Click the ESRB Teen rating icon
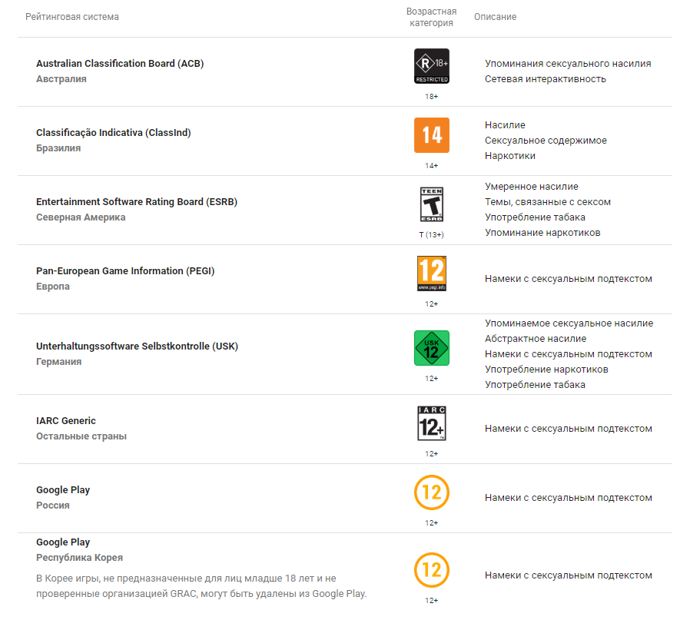Image resolution: width=690 pixels, height=620 pixels. point(431,204)
